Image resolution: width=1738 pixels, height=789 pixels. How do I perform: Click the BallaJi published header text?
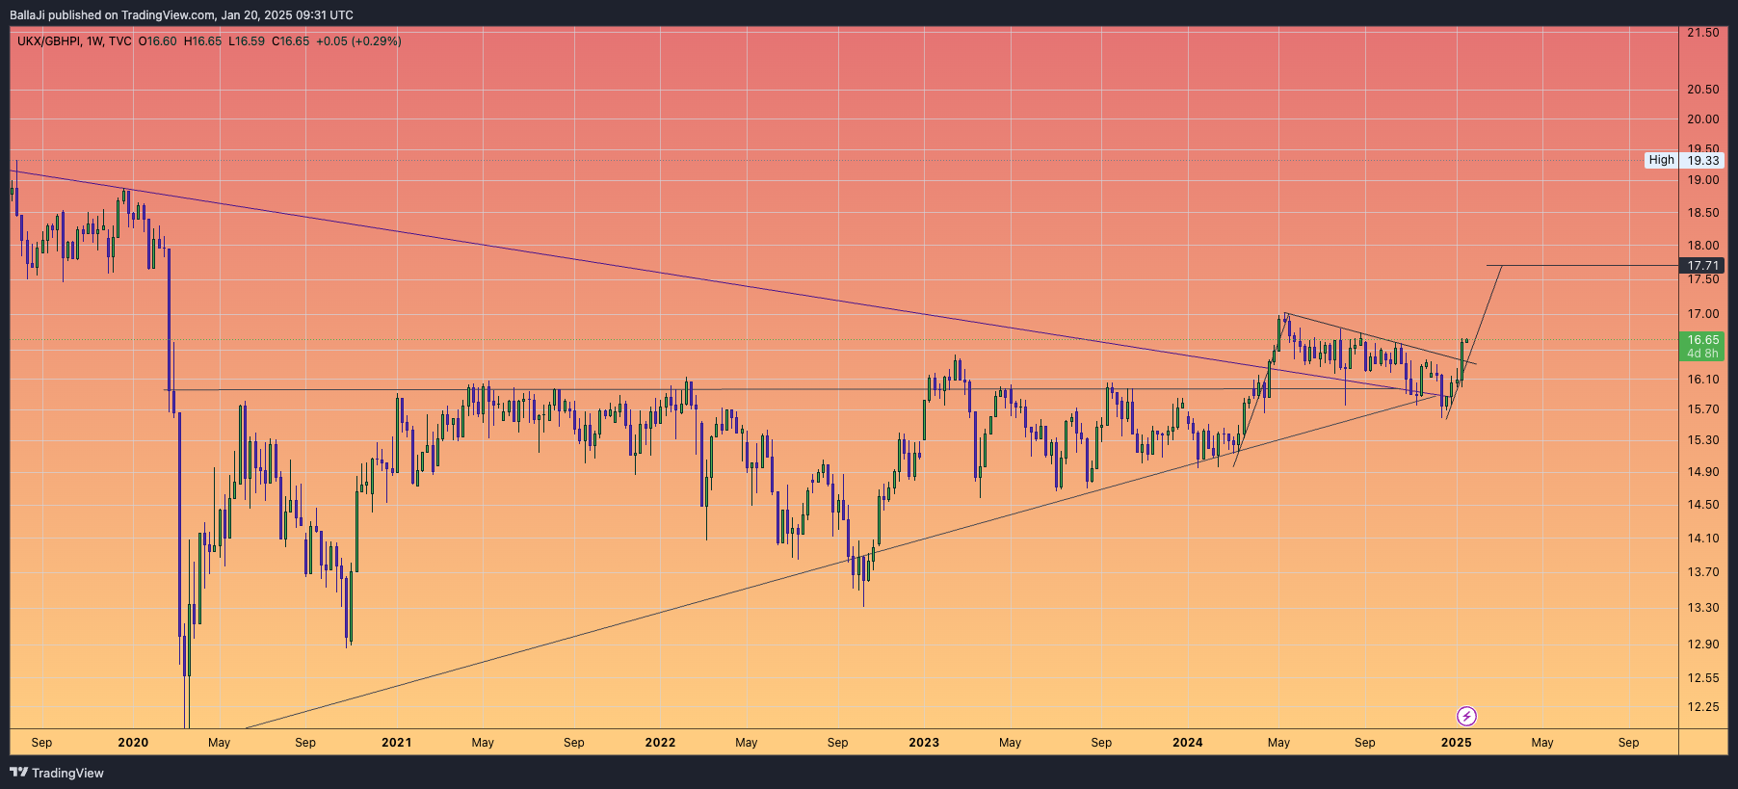tap(181, 15)
